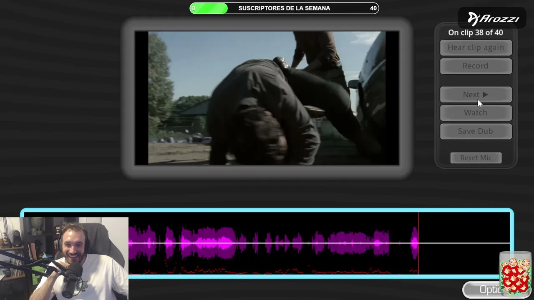Click the current count 8 on the subscriber bar

(x=194, y=8)
